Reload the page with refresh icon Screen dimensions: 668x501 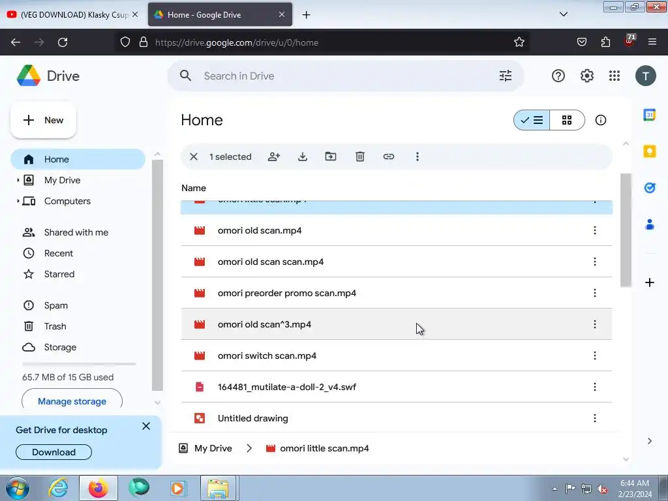63,42
